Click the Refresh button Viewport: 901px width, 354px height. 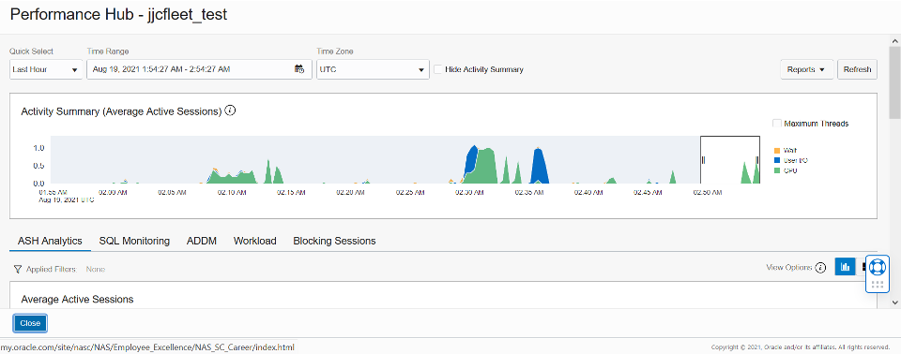tap(857, 69)
